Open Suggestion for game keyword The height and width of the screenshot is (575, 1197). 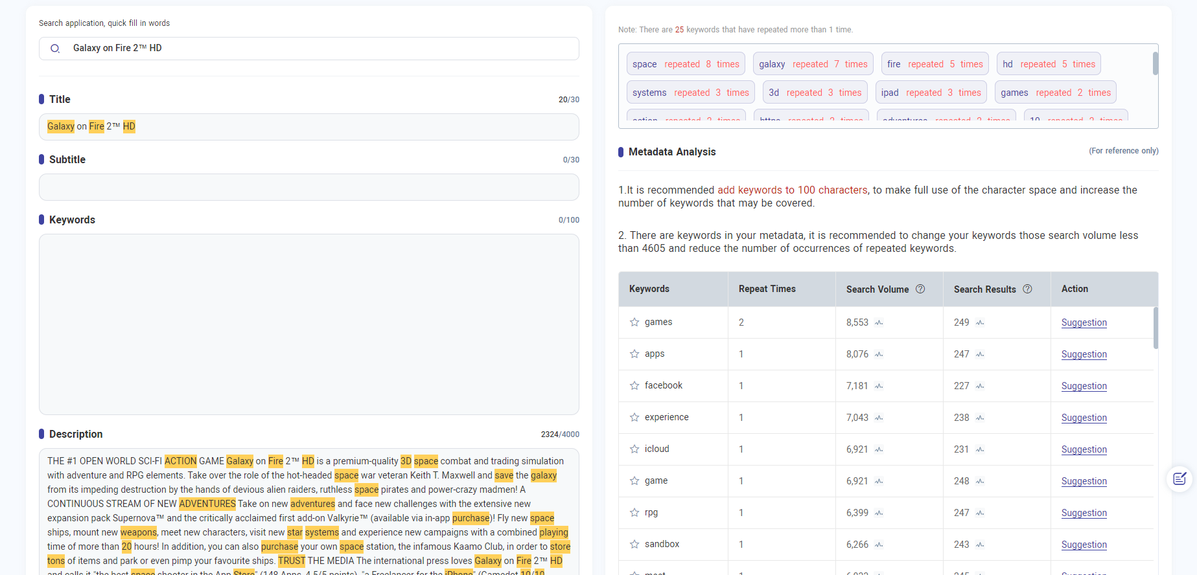pyautogui.click(x=1084, y=481)
